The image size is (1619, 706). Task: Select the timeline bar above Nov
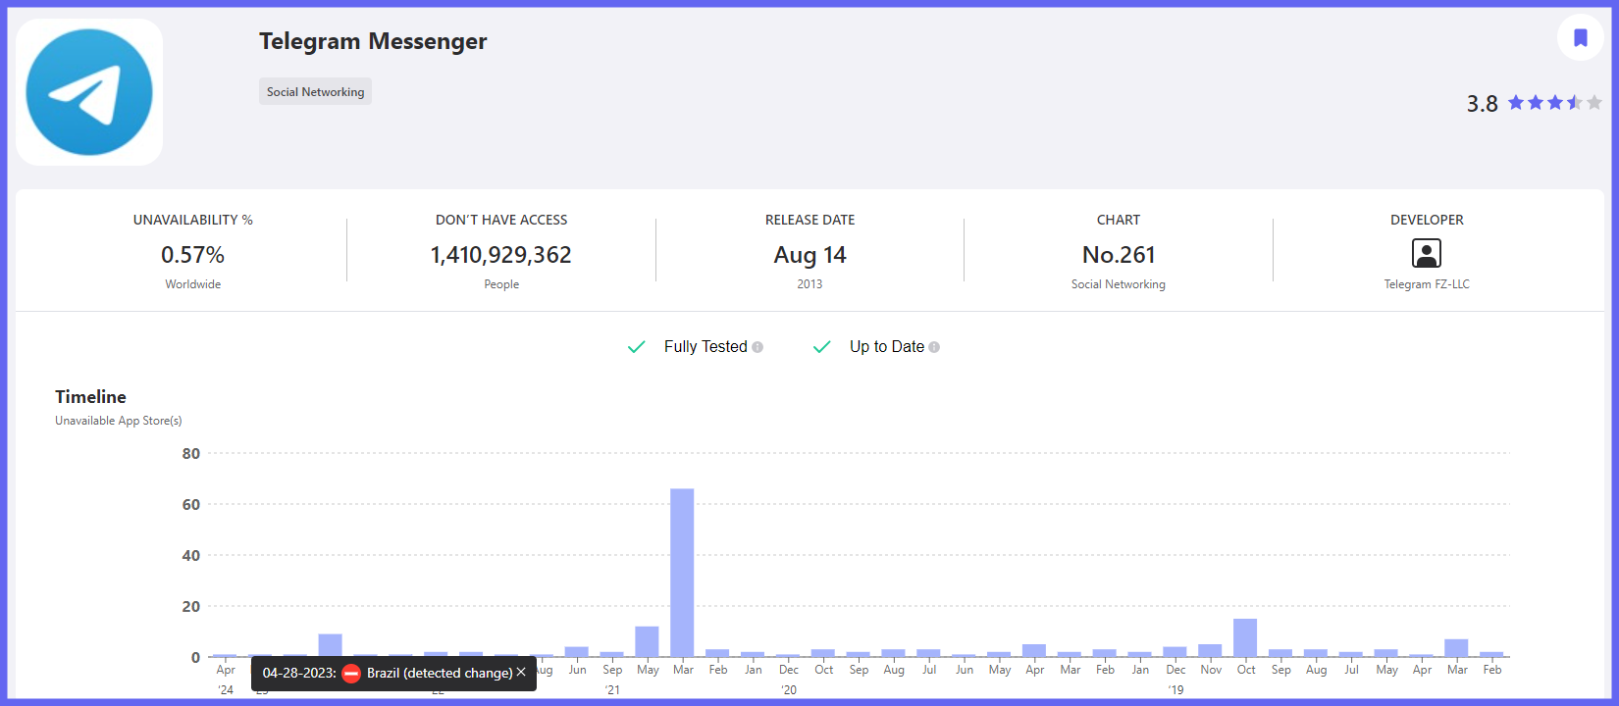point(1210,650)
